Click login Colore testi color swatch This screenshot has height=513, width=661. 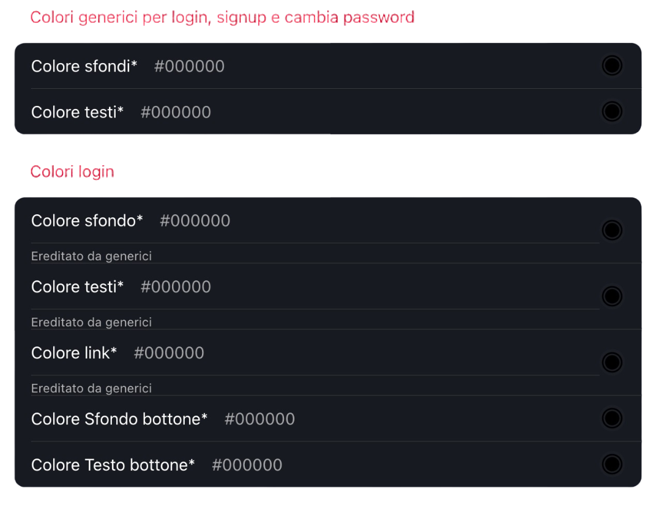(611, 296)
